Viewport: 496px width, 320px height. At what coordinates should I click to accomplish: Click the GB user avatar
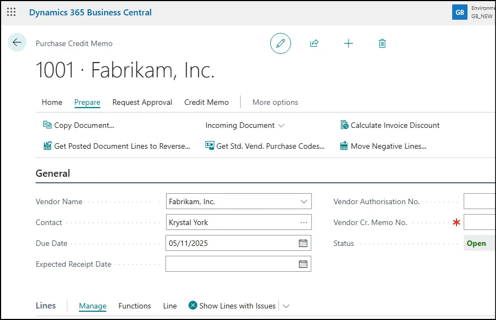(x=460, y=12)
